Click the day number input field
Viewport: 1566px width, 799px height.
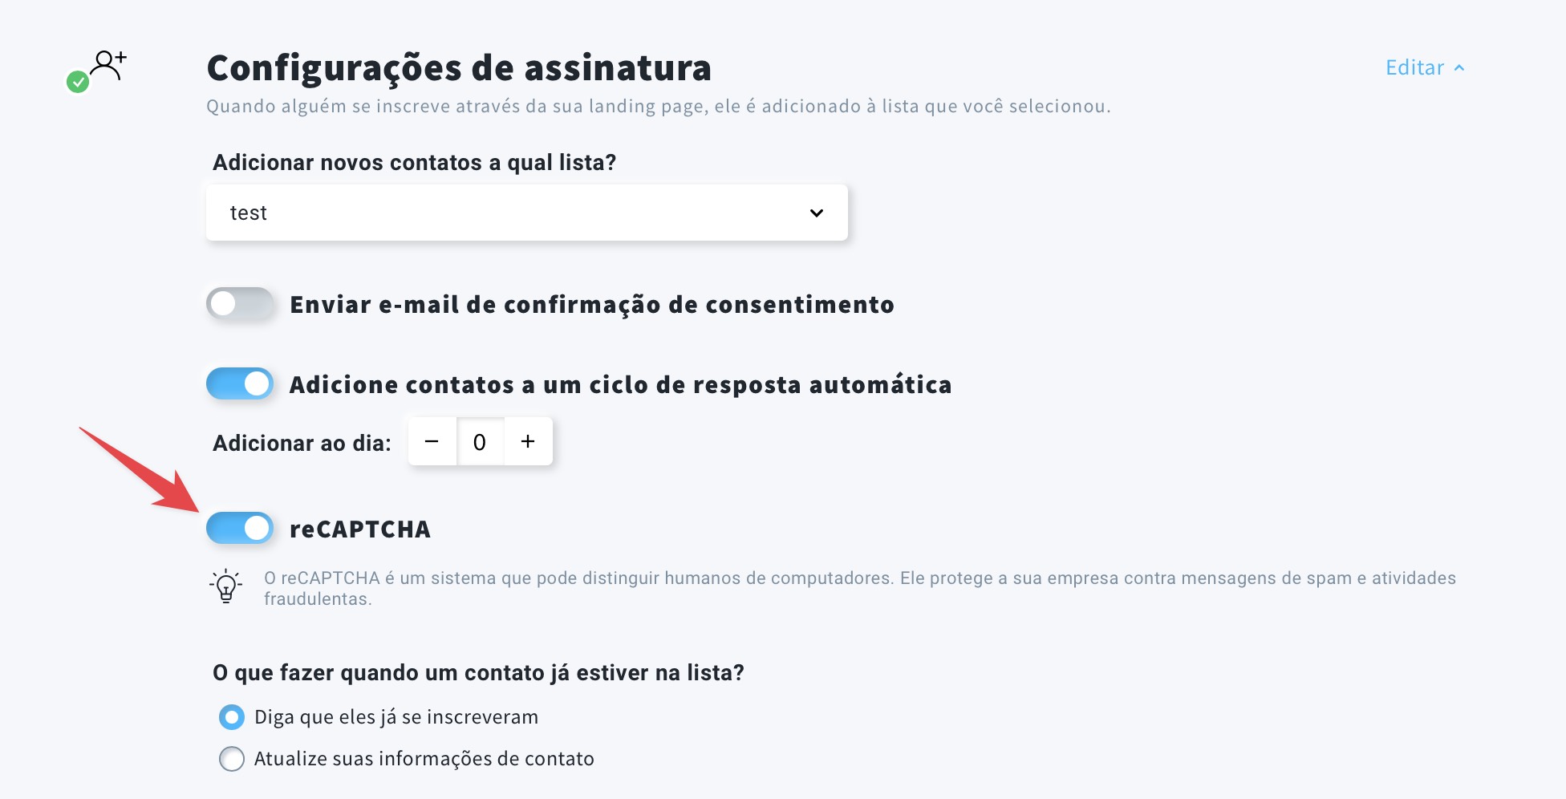tap(480, 442)
